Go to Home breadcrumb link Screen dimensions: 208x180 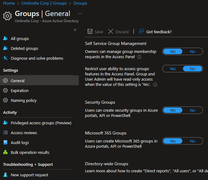click(x=9, y=3)
